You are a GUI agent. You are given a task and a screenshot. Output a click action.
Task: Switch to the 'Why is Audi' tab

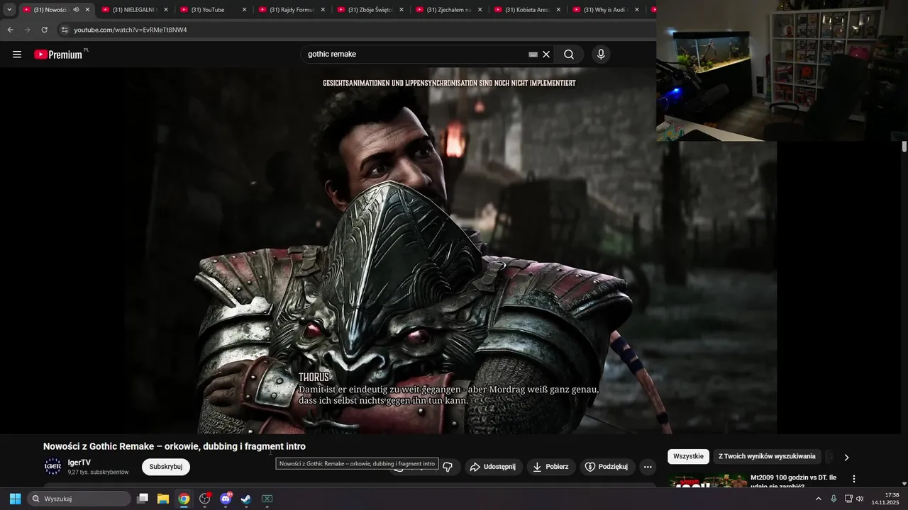coord(605,10)
